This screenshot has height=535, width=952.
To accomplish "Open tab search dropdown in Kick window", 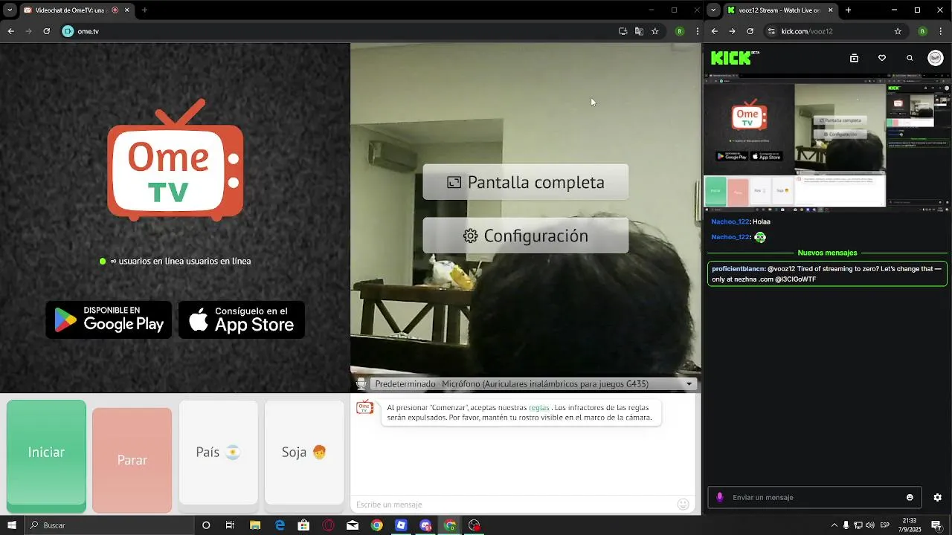I will click(x=713, y=10).
